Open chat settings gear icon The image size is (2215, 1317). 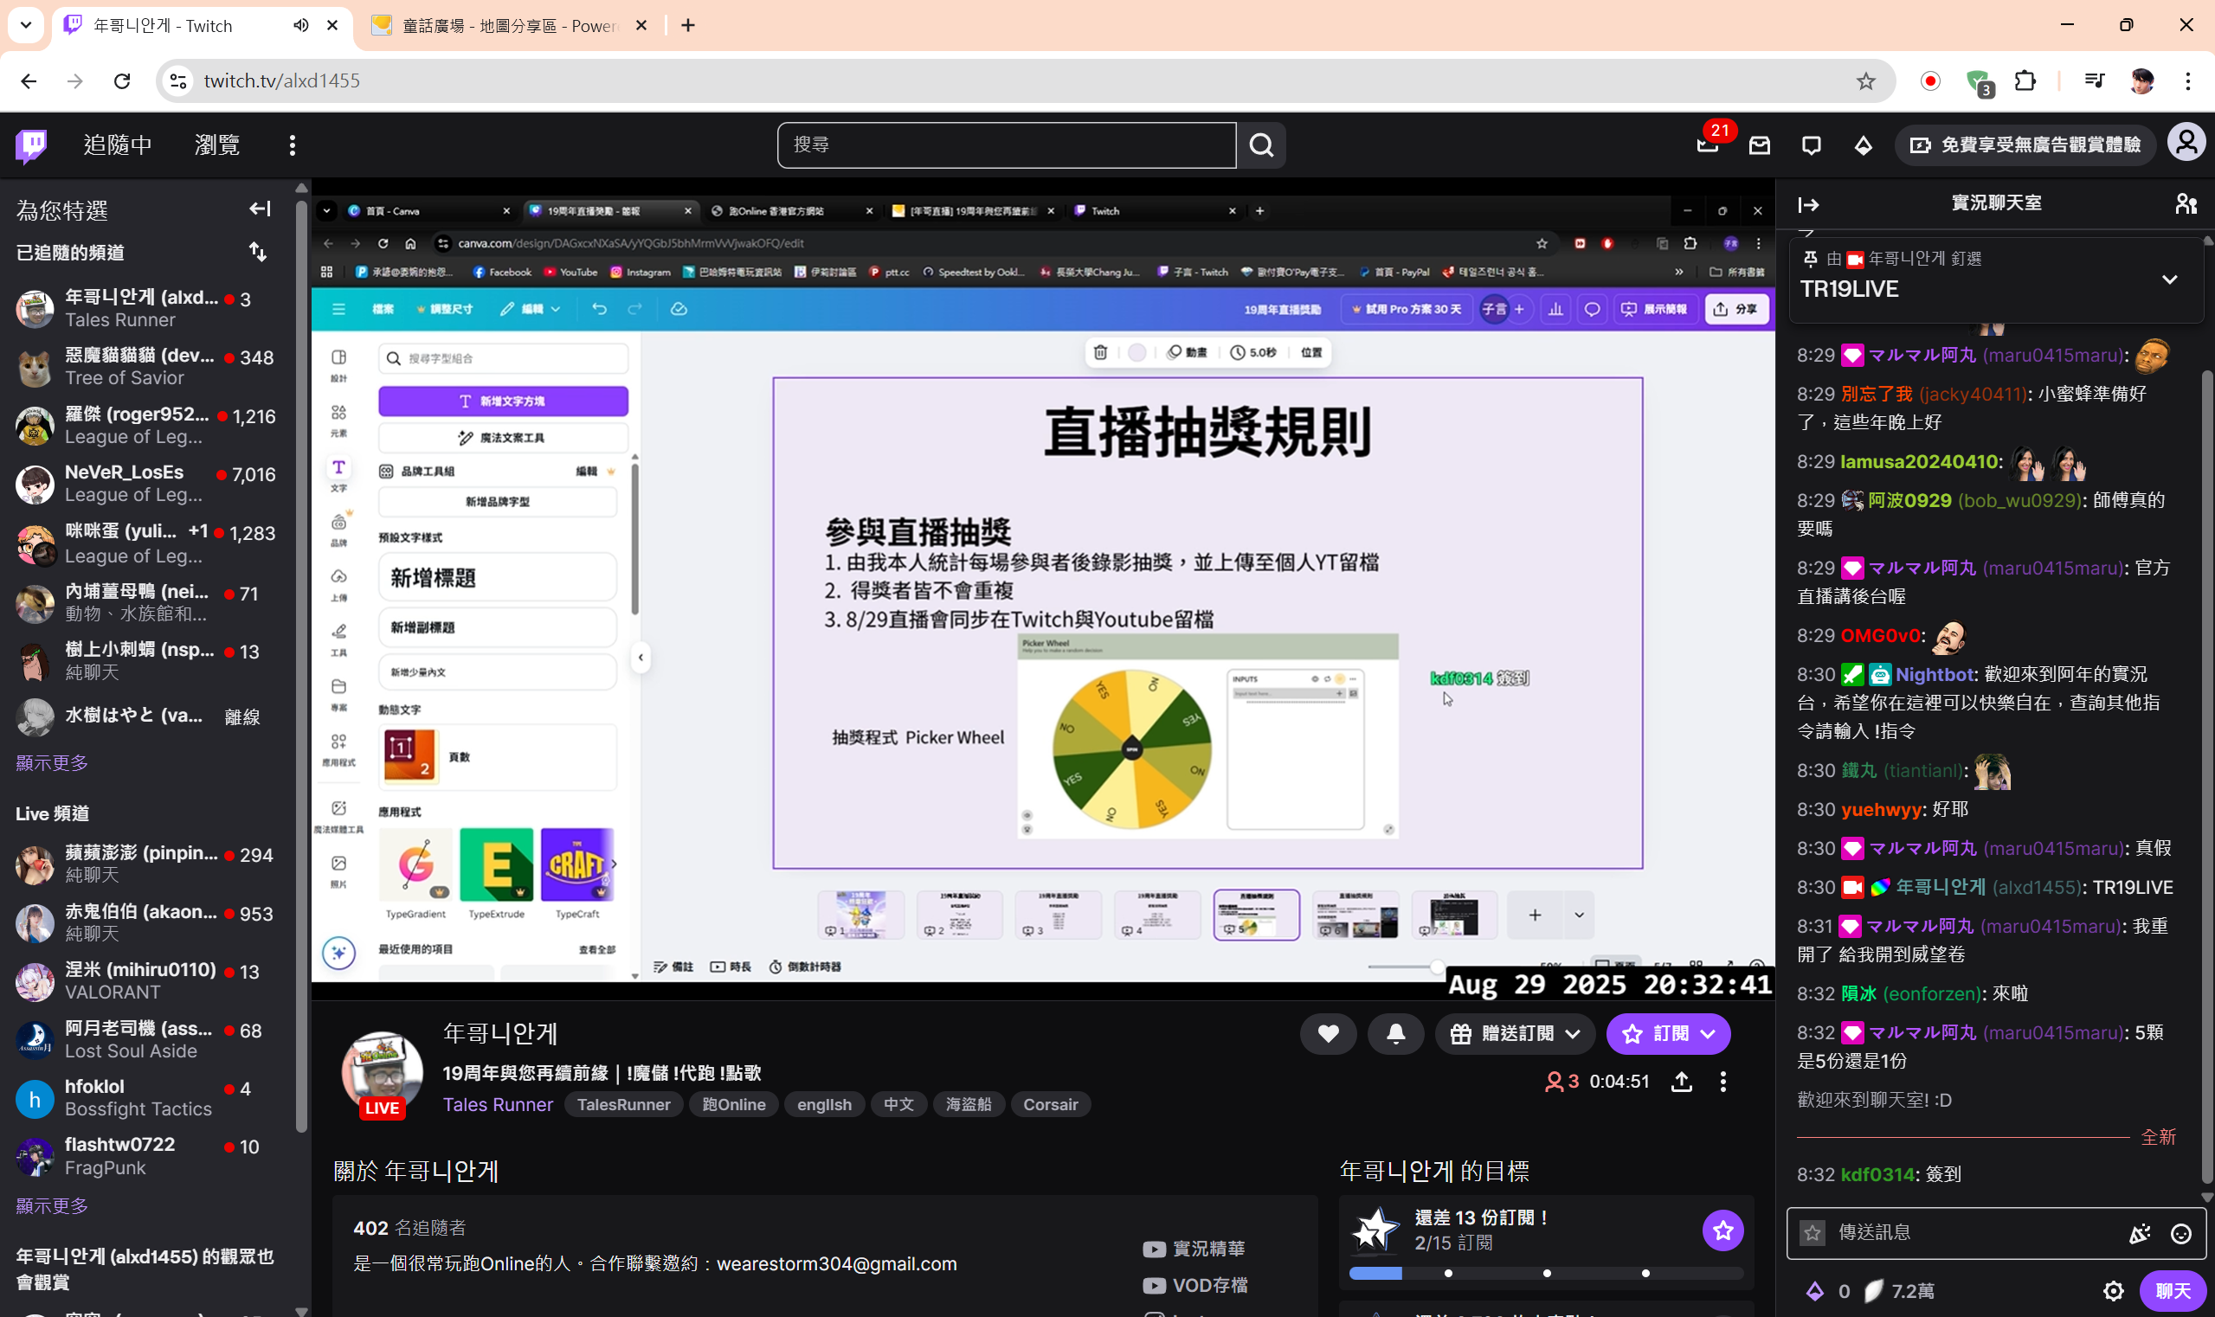(2113, 1290)
